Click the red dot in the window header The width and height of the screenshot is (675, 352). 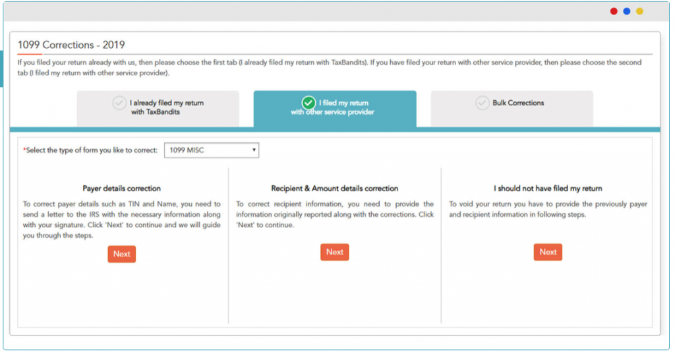tap(614, 11)
